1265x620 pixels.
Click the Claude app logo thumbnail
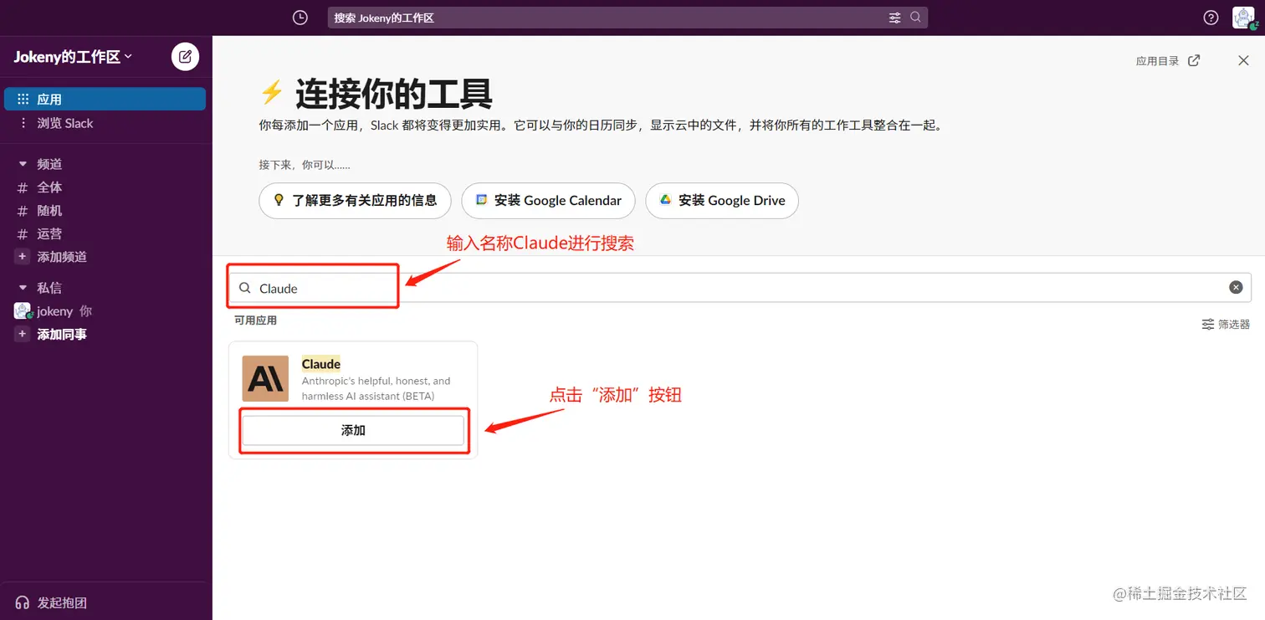[x=265, y=378]
